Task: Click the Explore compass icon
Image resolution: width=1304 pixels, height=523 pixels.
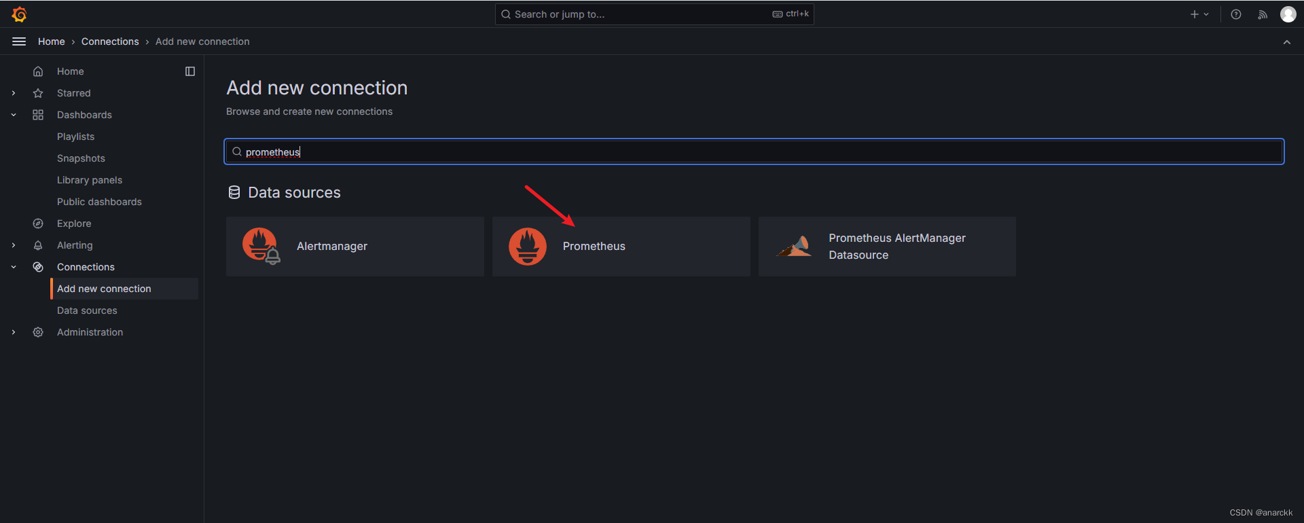Action: (x=38, y=223)
